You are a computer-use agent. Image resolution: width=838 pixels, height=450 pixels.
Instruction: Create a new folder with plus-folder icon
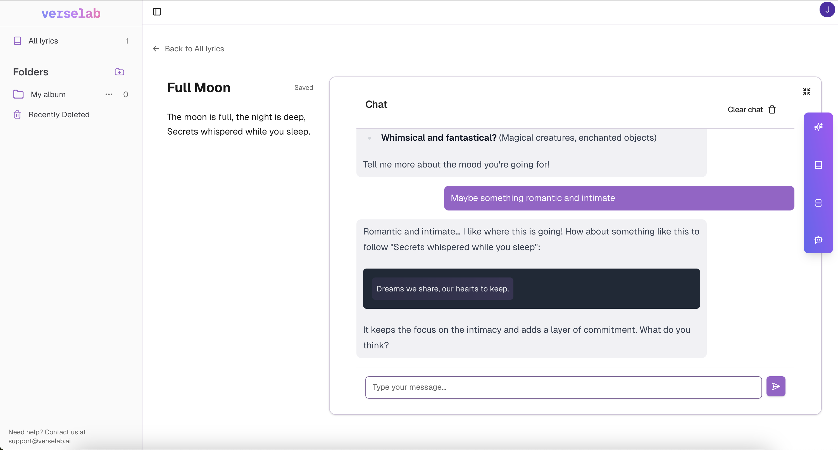tap(119, 72)
